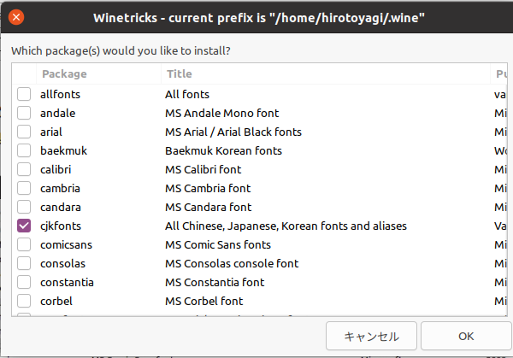This screenshot has height=358, width=513.
Task: Click 'MS Corbel font' title
Action: (204, 301)
